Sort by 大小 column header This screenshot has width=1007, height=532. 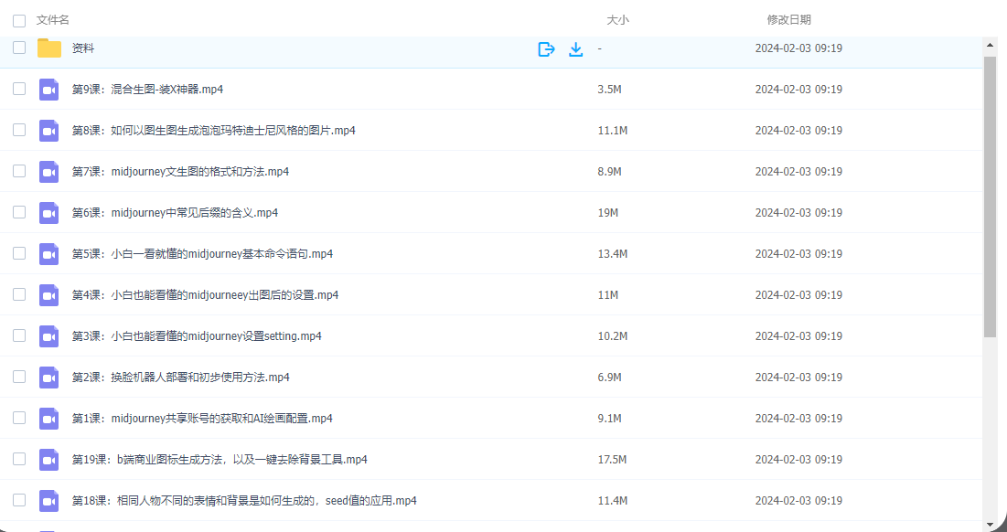(618, 20)
